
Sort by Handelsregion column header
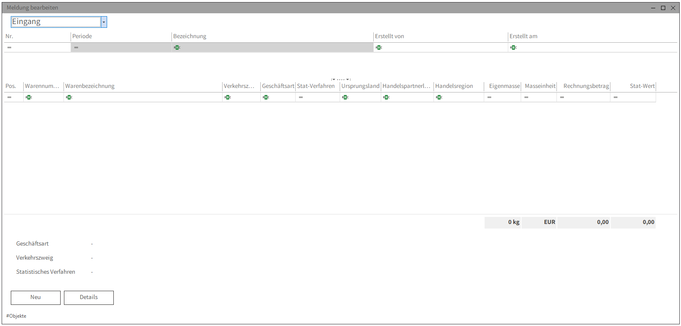coord(459,86)
